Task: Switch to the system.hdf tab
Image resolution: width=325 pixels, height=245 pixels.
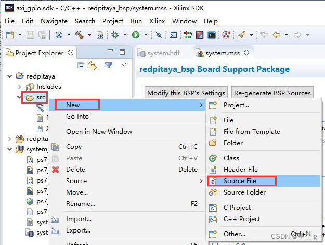Action: click(159, 53)
